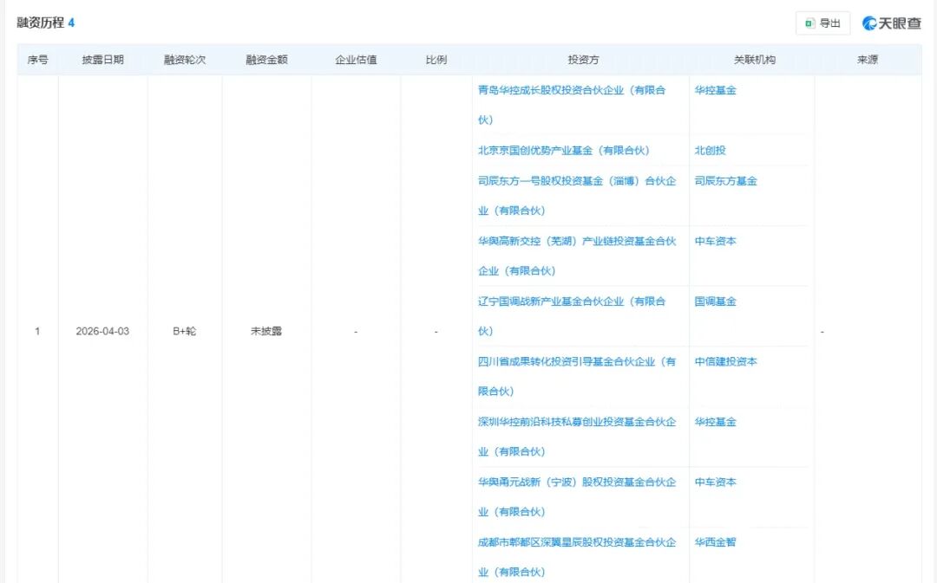Open 四川省成果转化投资引导基金 link

coord(576,361)
